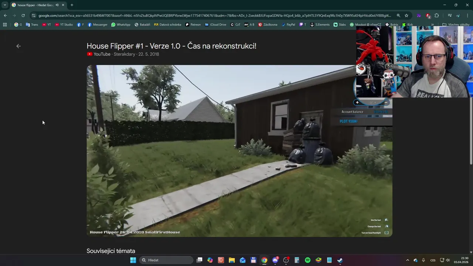
Task: Open a new browser tab
Action: coord(72,5)
